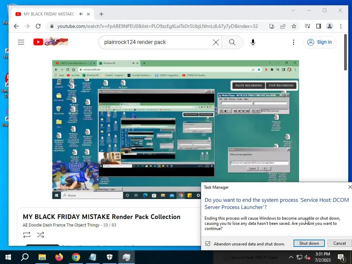Reload the YouTube page
This screenshot has height=264, width=352.
pos(38,26)
